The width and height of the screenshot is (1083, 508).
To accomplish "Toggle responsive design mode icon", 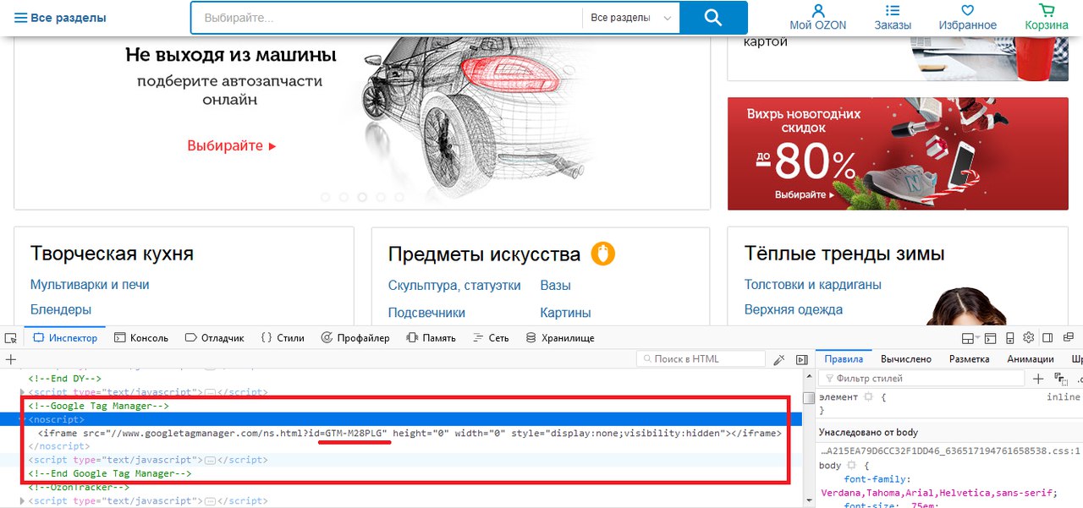I will tap(1009, 338).
